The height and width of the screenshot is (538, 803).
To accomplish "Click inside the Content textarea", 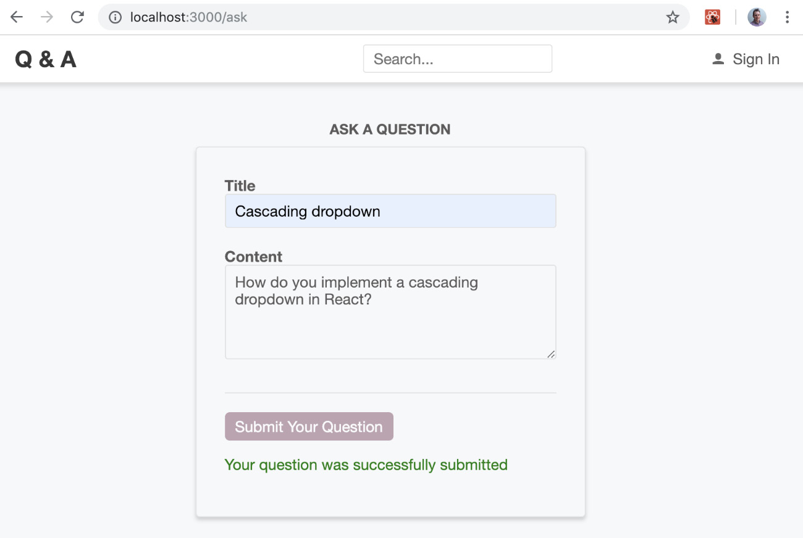I will coord(390,312).
